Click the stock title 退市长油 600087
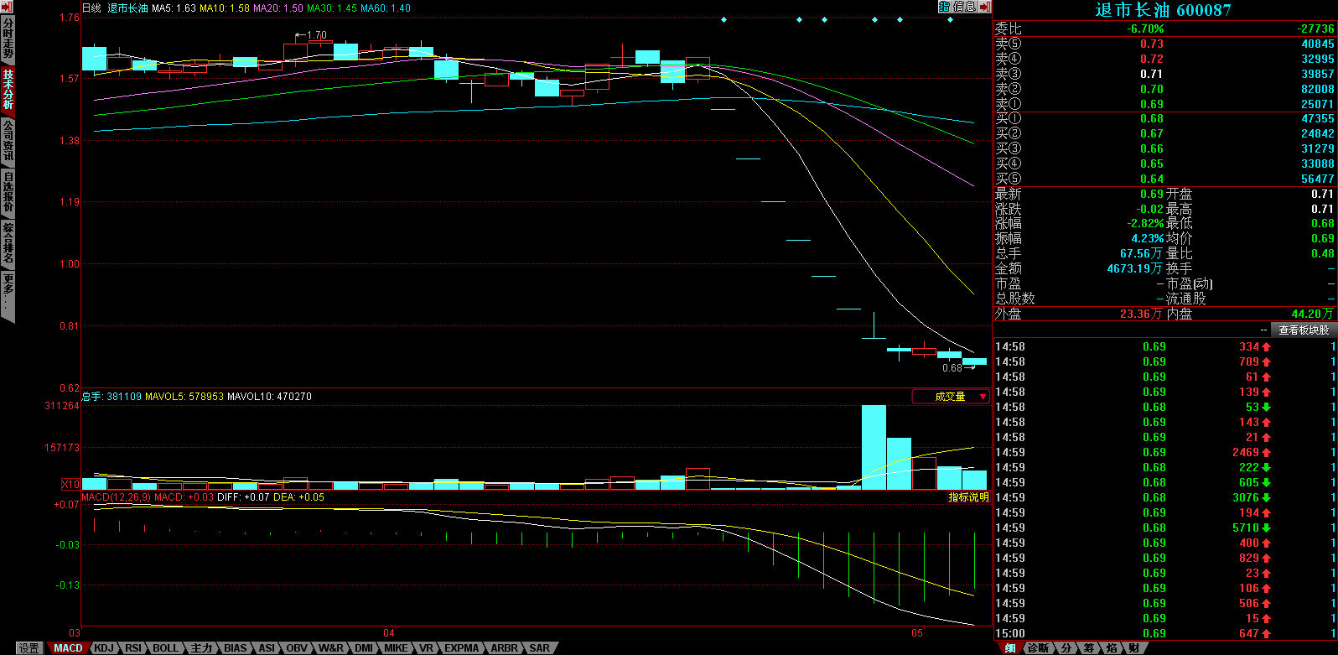1338x655 pixels. 1163,10
